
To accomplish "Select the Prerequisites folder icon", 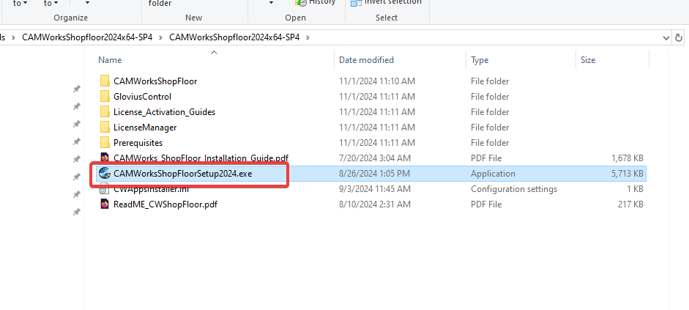I will click(105, 142).
